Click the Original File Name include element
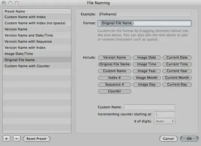 coord(115,64)
